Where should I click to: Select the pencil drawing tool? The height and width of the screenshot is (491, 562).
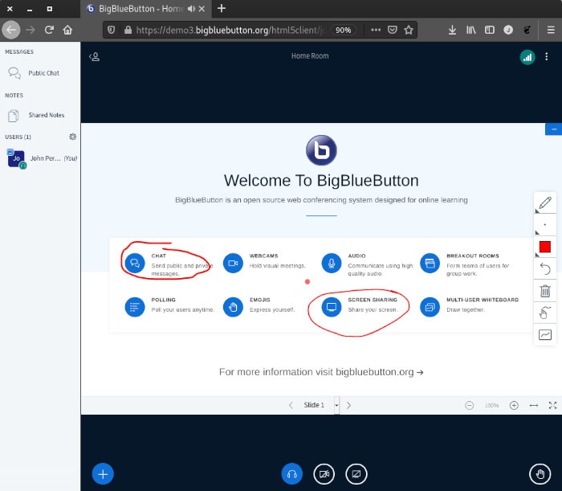545,203
